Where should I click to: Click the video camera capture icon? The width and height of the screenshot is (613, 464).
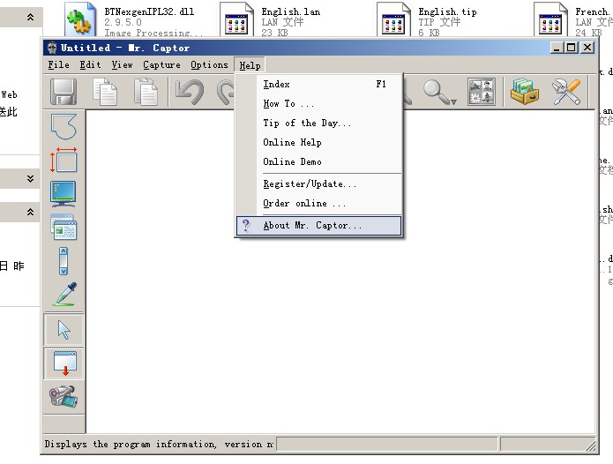click(x=64, y=396)
